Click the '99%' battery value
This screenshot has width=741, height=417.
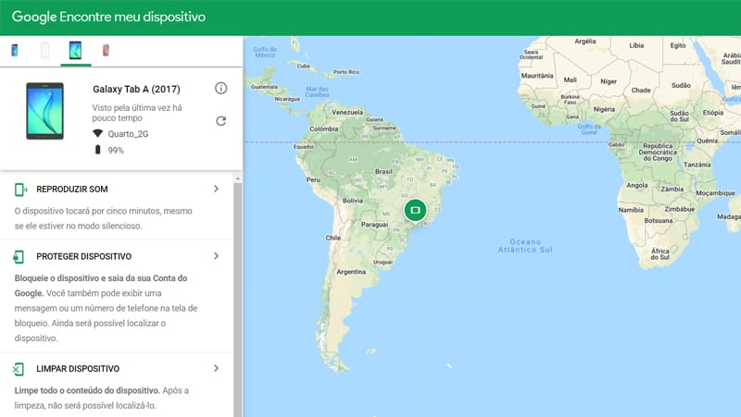tap(116, 151)
